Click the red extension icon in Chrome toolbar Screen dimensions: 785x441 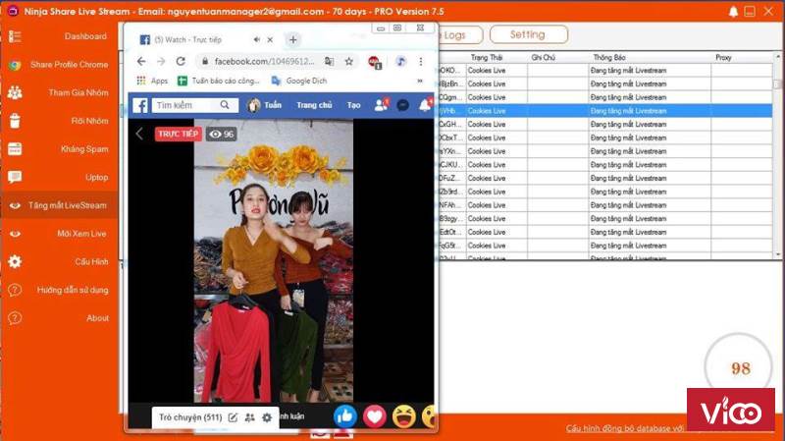pyautogui.click(x=374, y=62)
